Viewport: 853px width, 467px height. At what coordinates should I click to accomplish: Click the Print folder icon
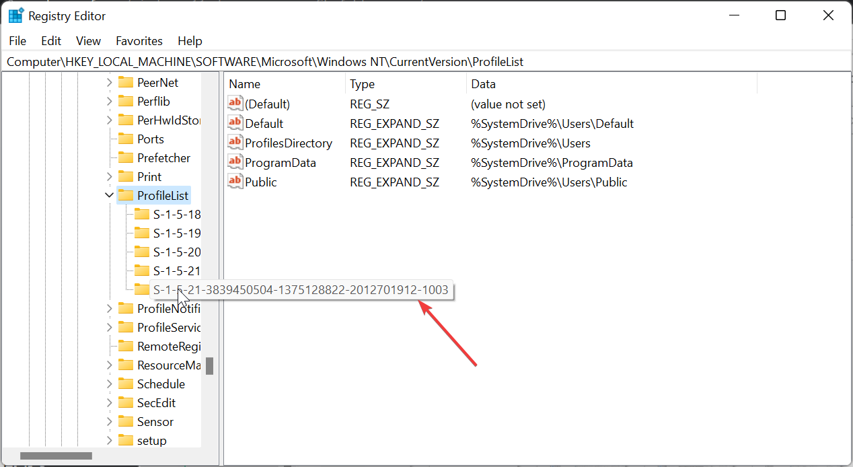coord(125,176)
